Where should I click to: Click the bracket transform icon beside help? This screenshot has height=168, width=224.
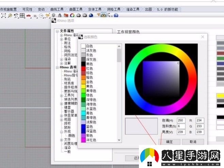pyautogui.click(x=110, y=15)
